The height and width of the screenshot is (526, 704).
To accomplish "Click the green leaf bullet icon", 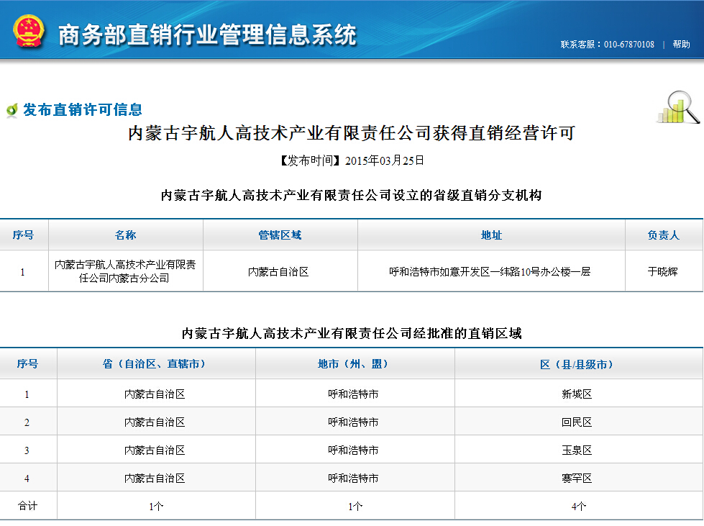I will tap(12, 110).
